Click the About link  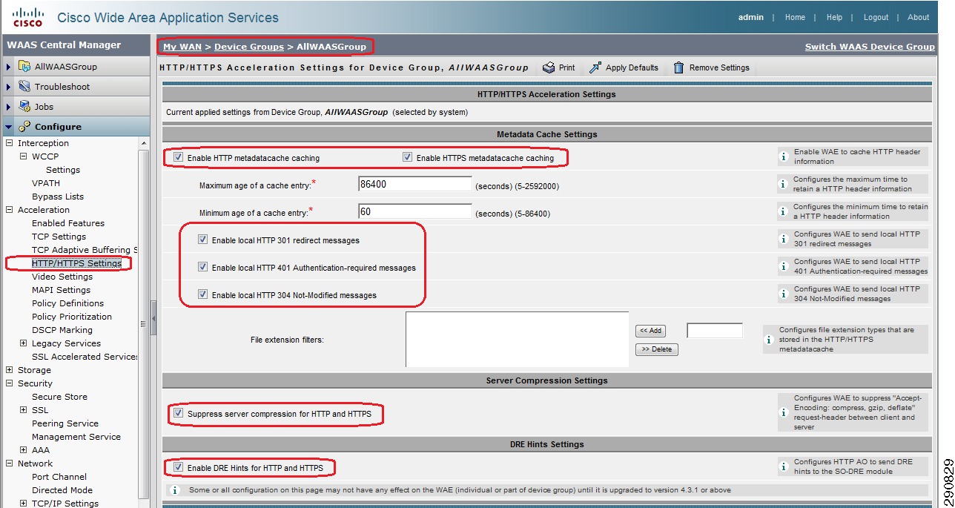pos(918,17)
